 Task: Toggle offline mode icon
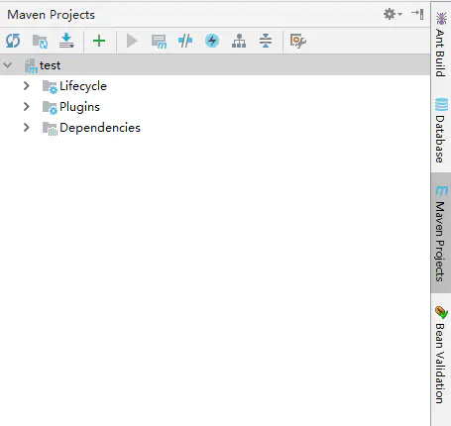185,41
